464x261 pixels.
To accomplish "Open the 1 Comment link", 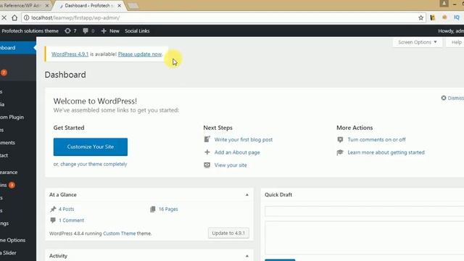I will (71, 220).
